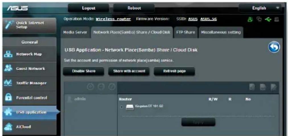Click the modify account pencil icon
288x136 pixels.
(x=112, y=87)
